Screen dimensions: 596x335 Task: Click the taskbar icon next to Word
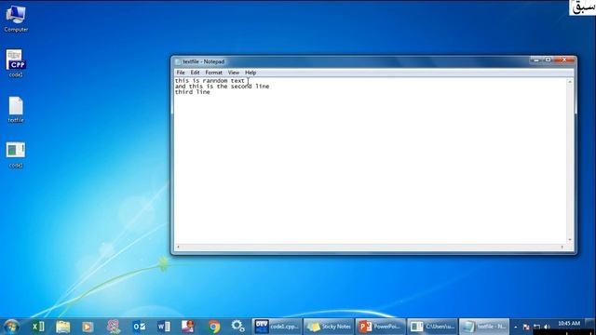(x=188, y=327)
